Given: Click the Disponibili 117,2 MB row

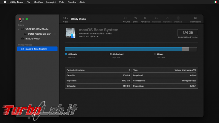Looking at the screenshot, I should pyautogui.click(x=98, y=81).
